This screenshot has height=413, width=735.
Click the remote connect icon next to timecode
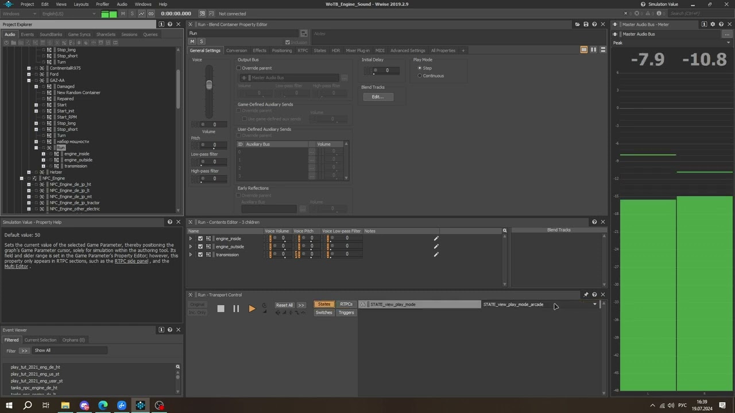click(202, 13)
